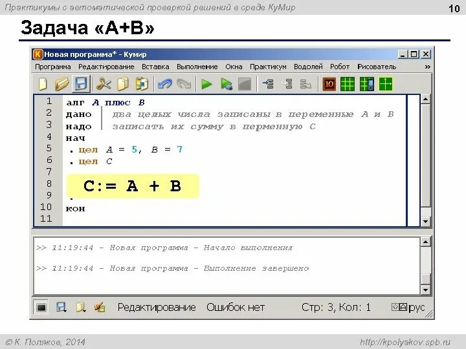Close the Кумир window
The height and width of the screenshot is (349, 466).
[x=426, y=54]
